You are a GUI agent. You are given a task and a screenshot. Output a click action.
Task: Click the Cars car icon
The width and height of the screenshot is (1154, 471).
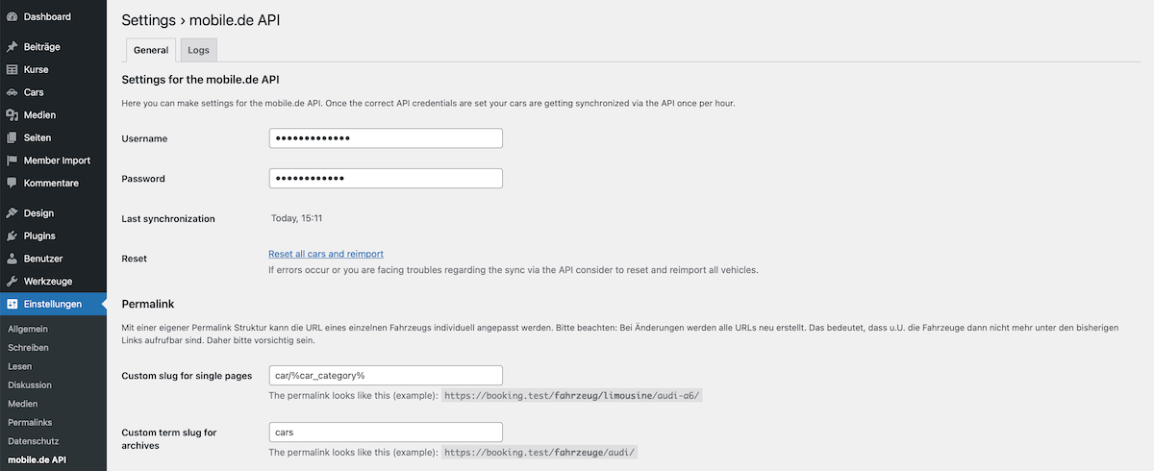coord(12,92)
